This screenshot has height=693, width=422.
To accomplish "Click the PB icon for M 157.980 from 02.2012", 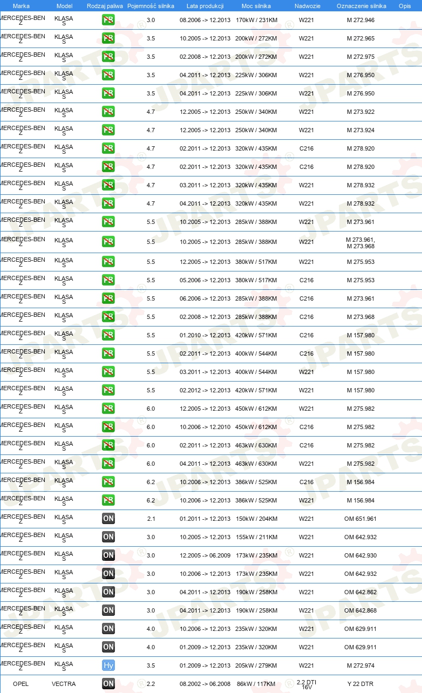I will pyautogui.click(x=108, y=390).
